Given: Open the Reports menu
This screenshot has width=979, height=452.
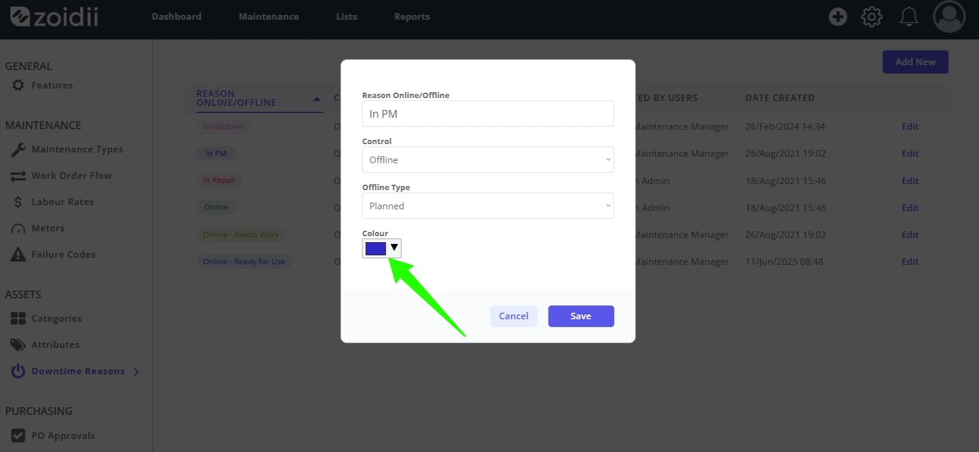Looking at the screenshot, I should tap(412, 17).
